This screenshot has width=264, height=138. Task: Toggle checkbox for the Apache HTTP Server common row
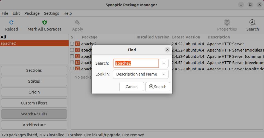click(72, 56)
